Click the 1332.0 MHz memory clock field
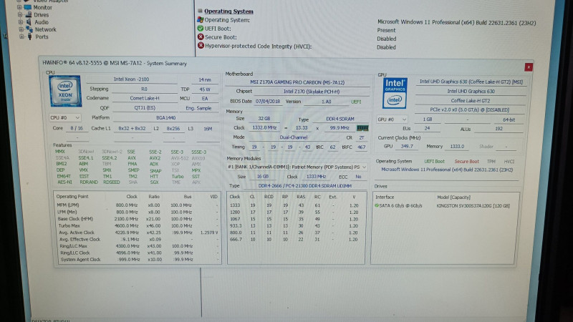The image size is (573, 322). tap(264, 128)
